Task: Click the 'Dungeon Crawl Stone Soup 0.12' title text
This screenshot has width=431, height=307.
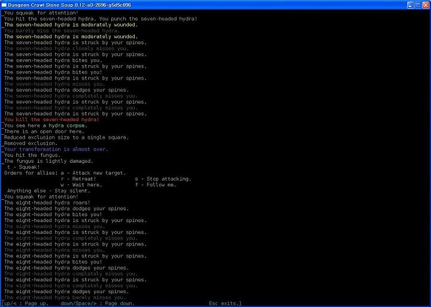Action: tap(69, 5)
